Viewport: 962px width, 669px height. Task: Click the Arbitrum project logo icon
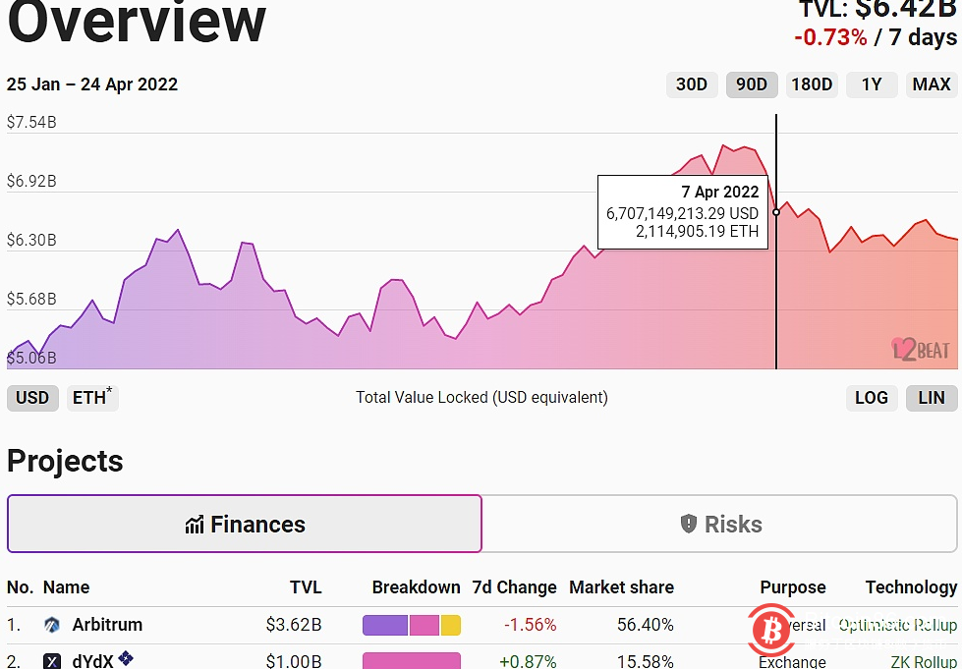[x=51, y=625]
